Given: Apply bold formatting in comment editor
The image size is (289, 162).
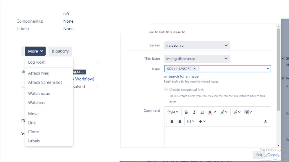Looking at the screenshot, I should [186, 112].
